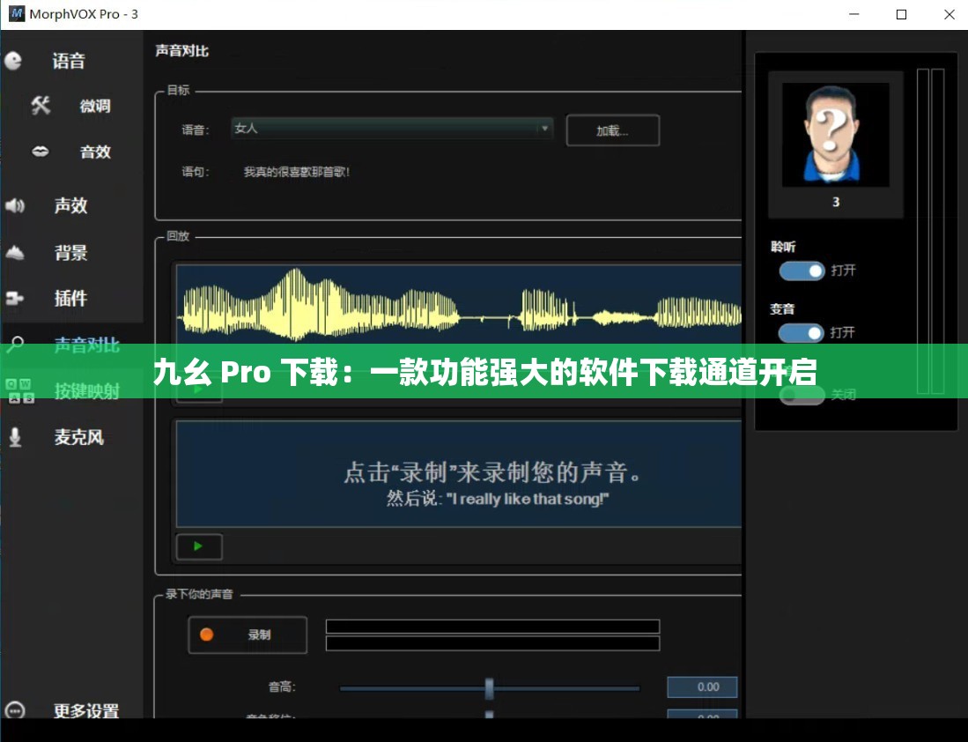Click the 加载... button
968x742 pixels.
pyautogui.click(x=612, y=130)
